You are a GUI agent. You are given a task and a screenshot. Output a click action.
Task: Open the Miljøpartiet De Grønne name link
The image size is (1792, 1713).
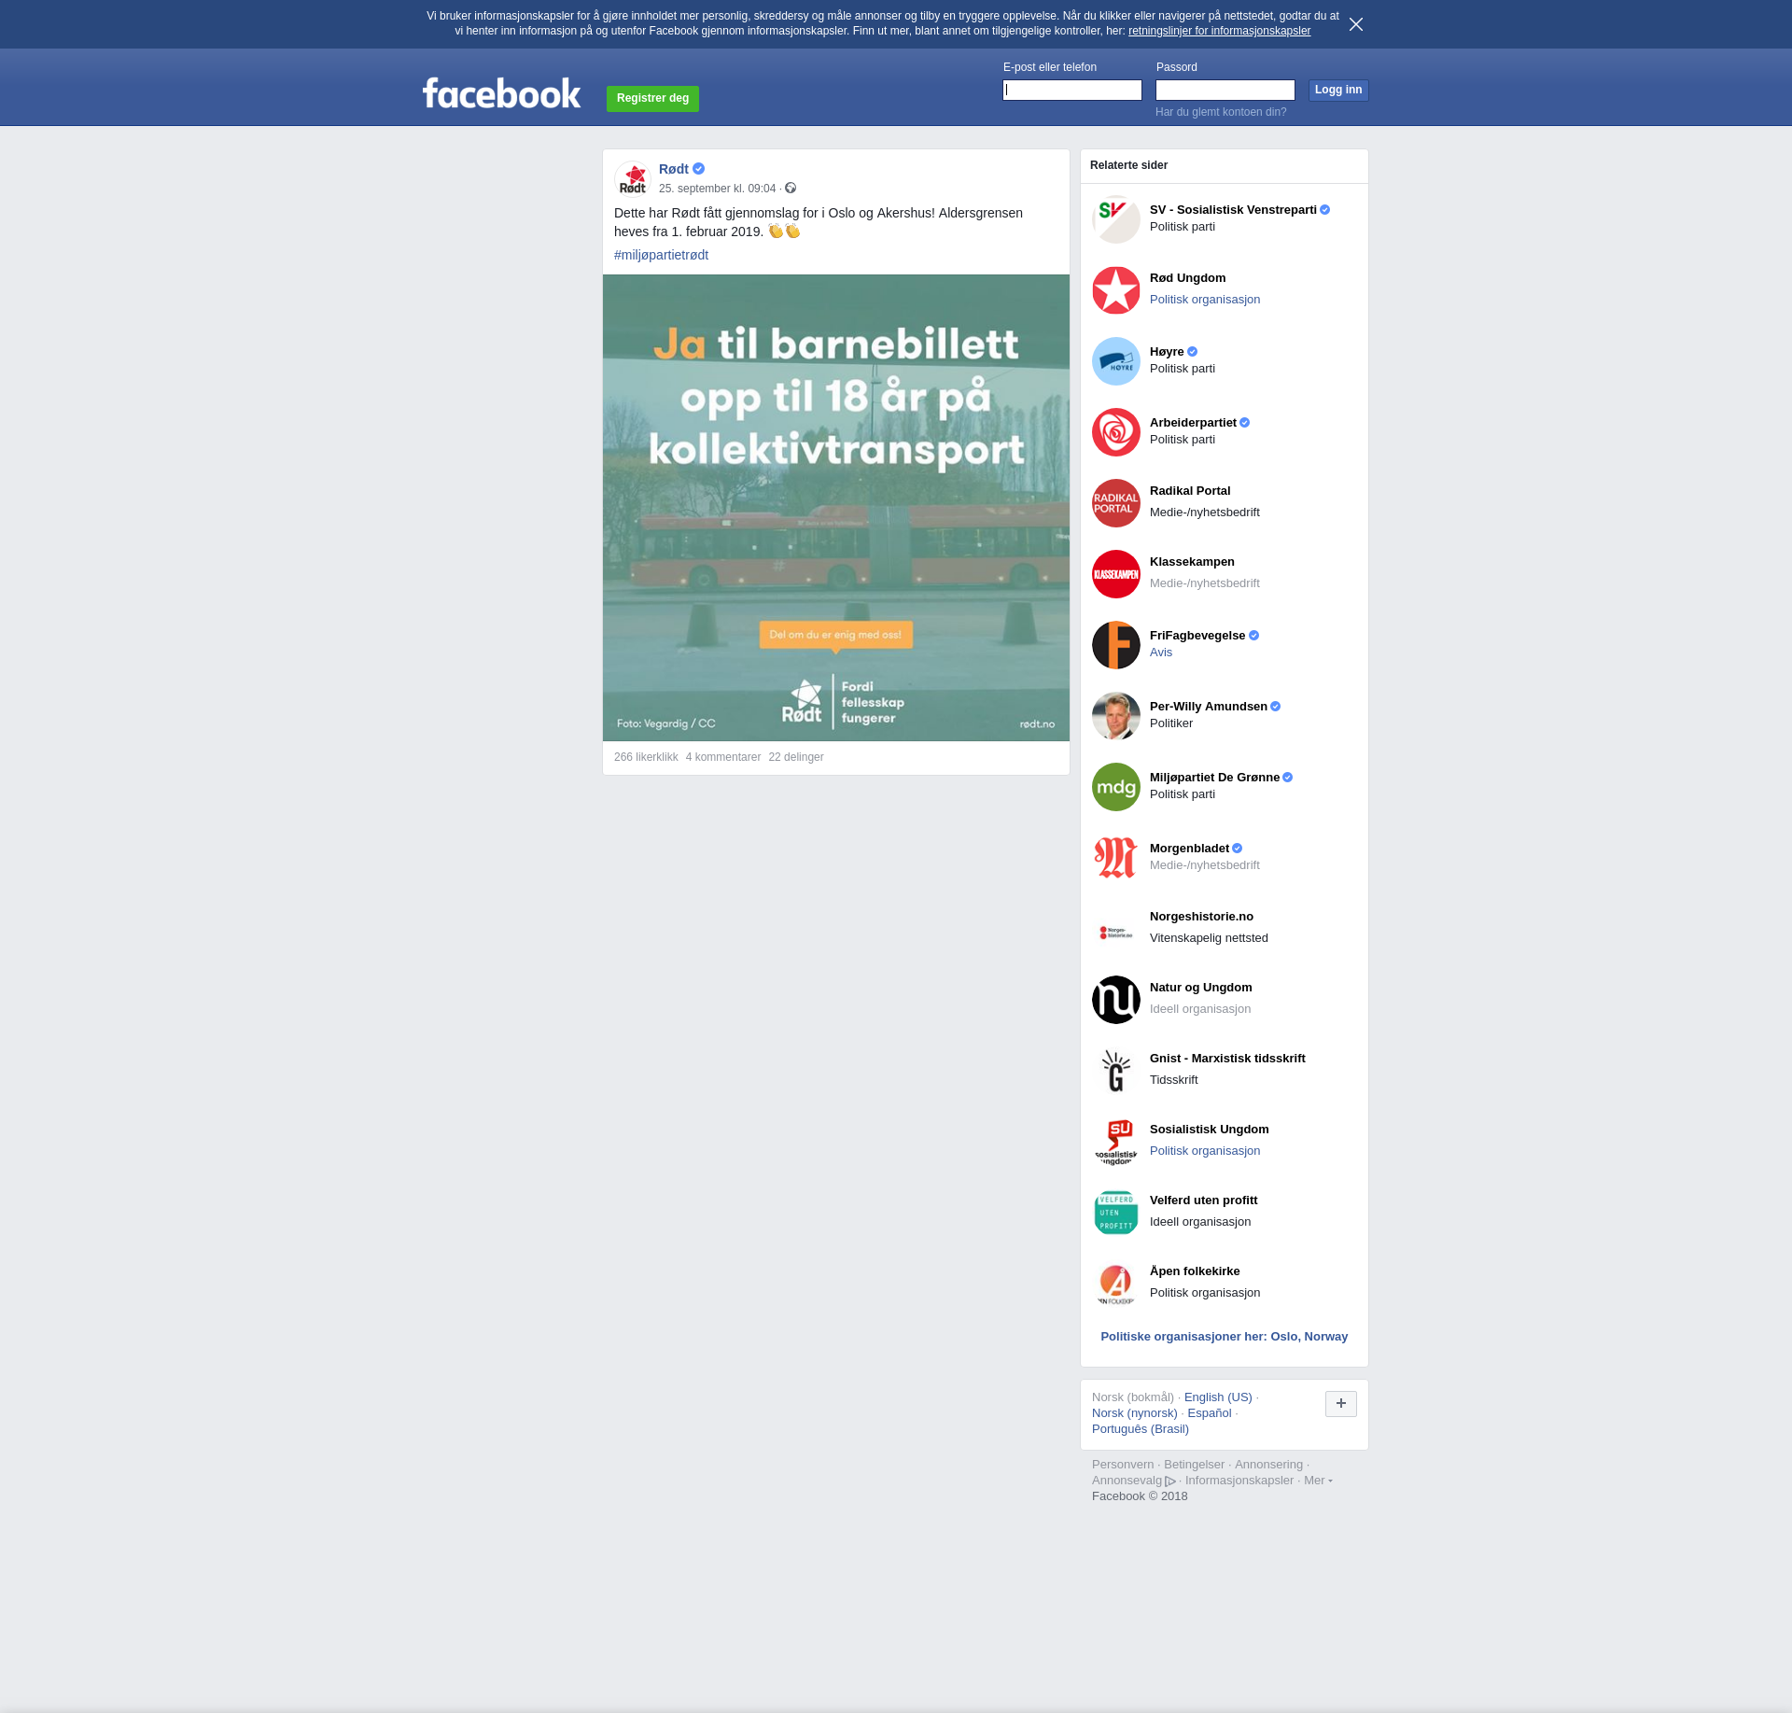pyautogui.click(x=1214, y=778)
